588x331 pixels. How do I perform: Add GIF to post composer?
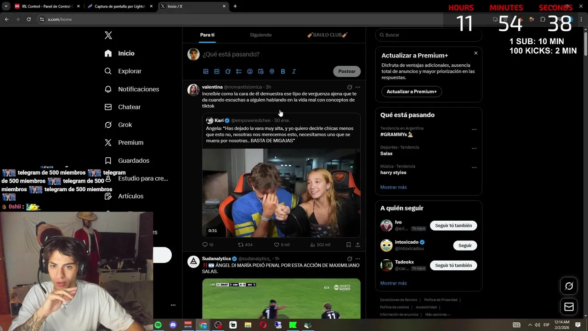[217, 71]
